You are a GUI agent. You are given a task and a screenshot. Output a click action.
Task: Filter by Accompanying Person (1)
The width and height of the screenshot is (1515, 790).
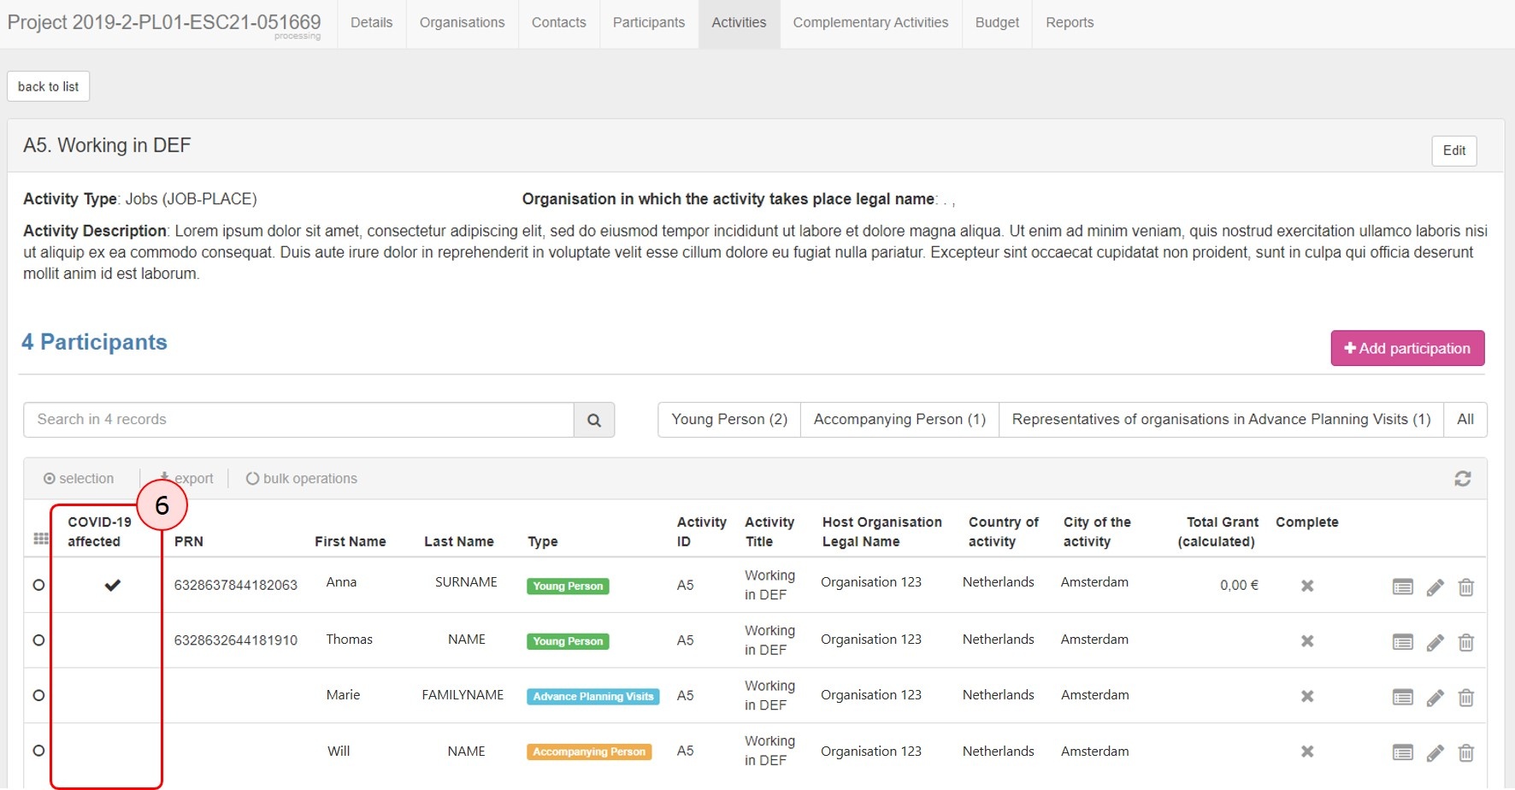[x=900, y=420]
